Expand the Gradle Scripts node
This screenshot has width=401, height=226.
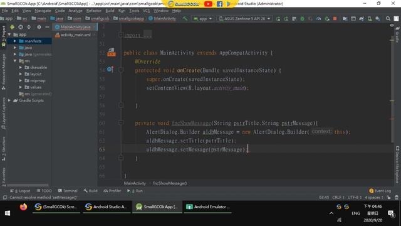tap(9, 100)
